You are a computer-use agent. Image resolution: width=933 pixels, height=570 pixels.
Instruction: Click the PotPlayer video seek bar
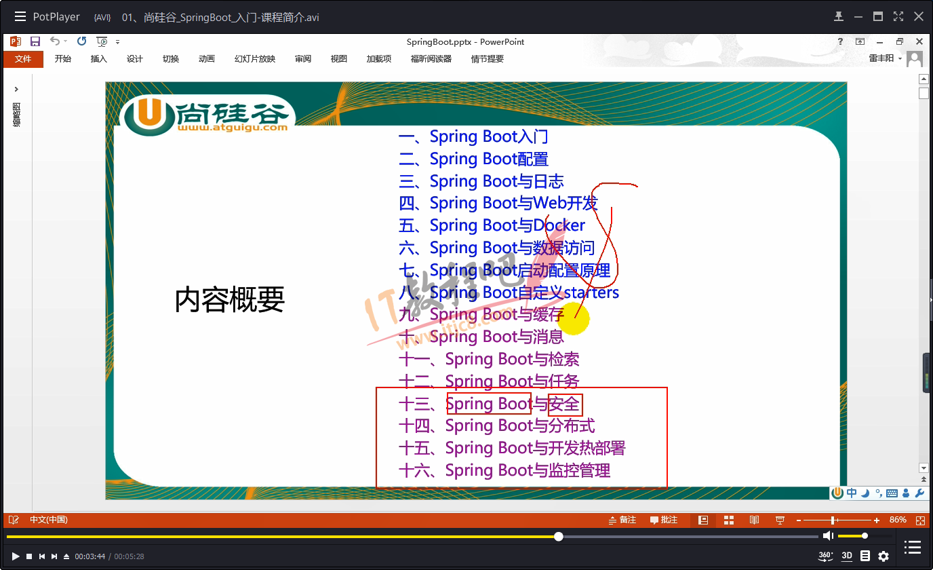[x=412, y=536]
